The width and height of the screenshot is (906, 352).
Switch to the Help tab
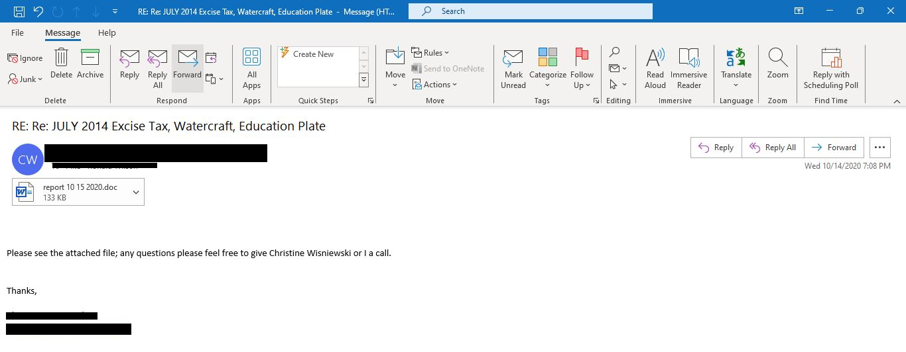click(107, 33)
